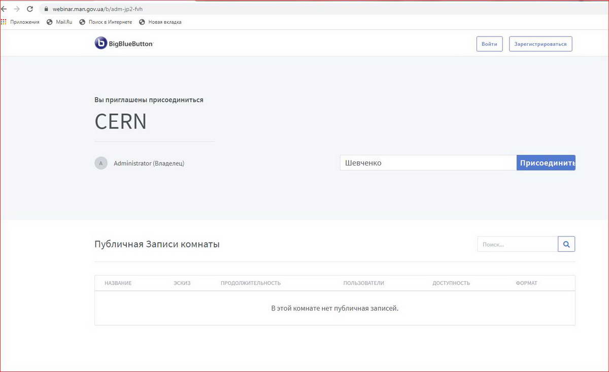This screenshot has height=372, width=609.
Task: Click the name field containing Шевченко
Action: (428, 163)
